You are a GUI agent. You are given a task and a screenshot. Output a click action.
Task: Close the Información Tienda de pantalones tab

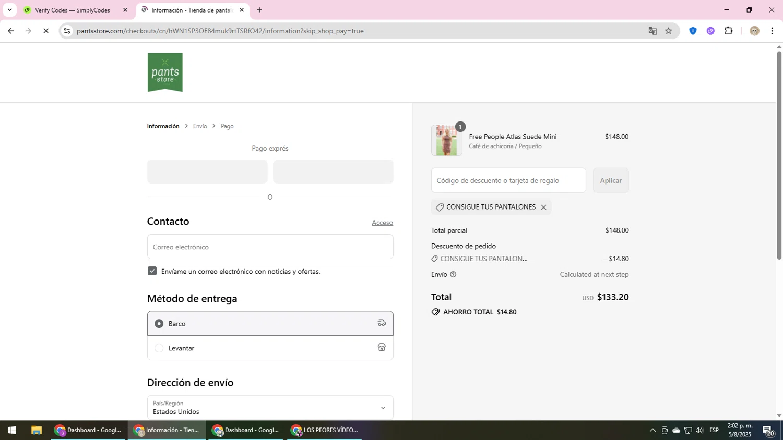[x=242, y=10]
